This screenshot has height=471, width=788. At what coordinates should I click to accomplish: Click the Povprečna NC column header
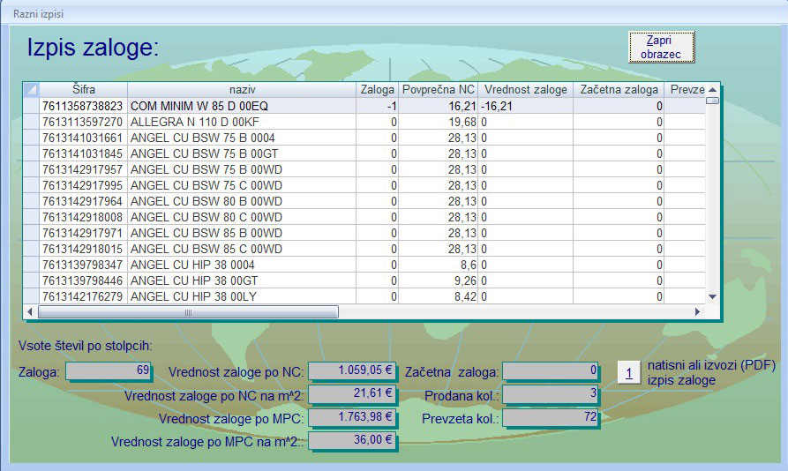(x=439, y=90)
